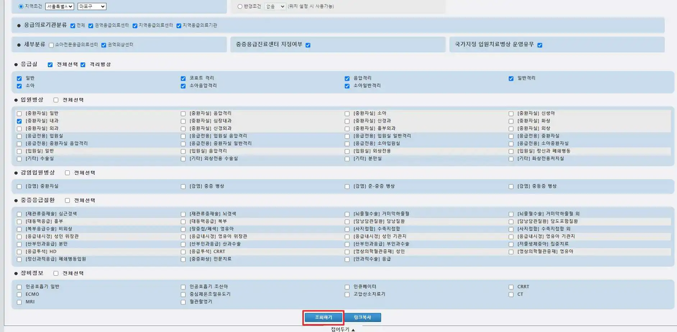Check [응급투석] CRRT checkbox
677x332 pixels.
tap(183, 252)
